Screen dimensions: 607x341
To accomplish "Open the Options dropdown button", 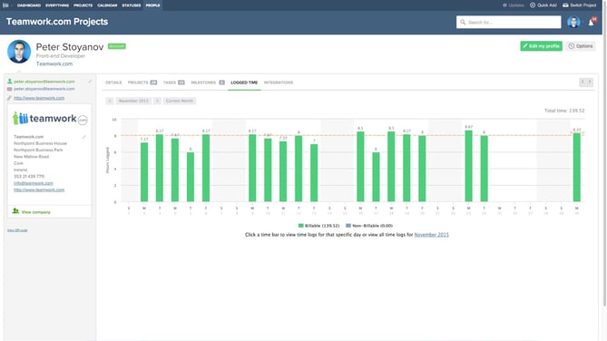I will pyautogui.click(x=581, y=46).
